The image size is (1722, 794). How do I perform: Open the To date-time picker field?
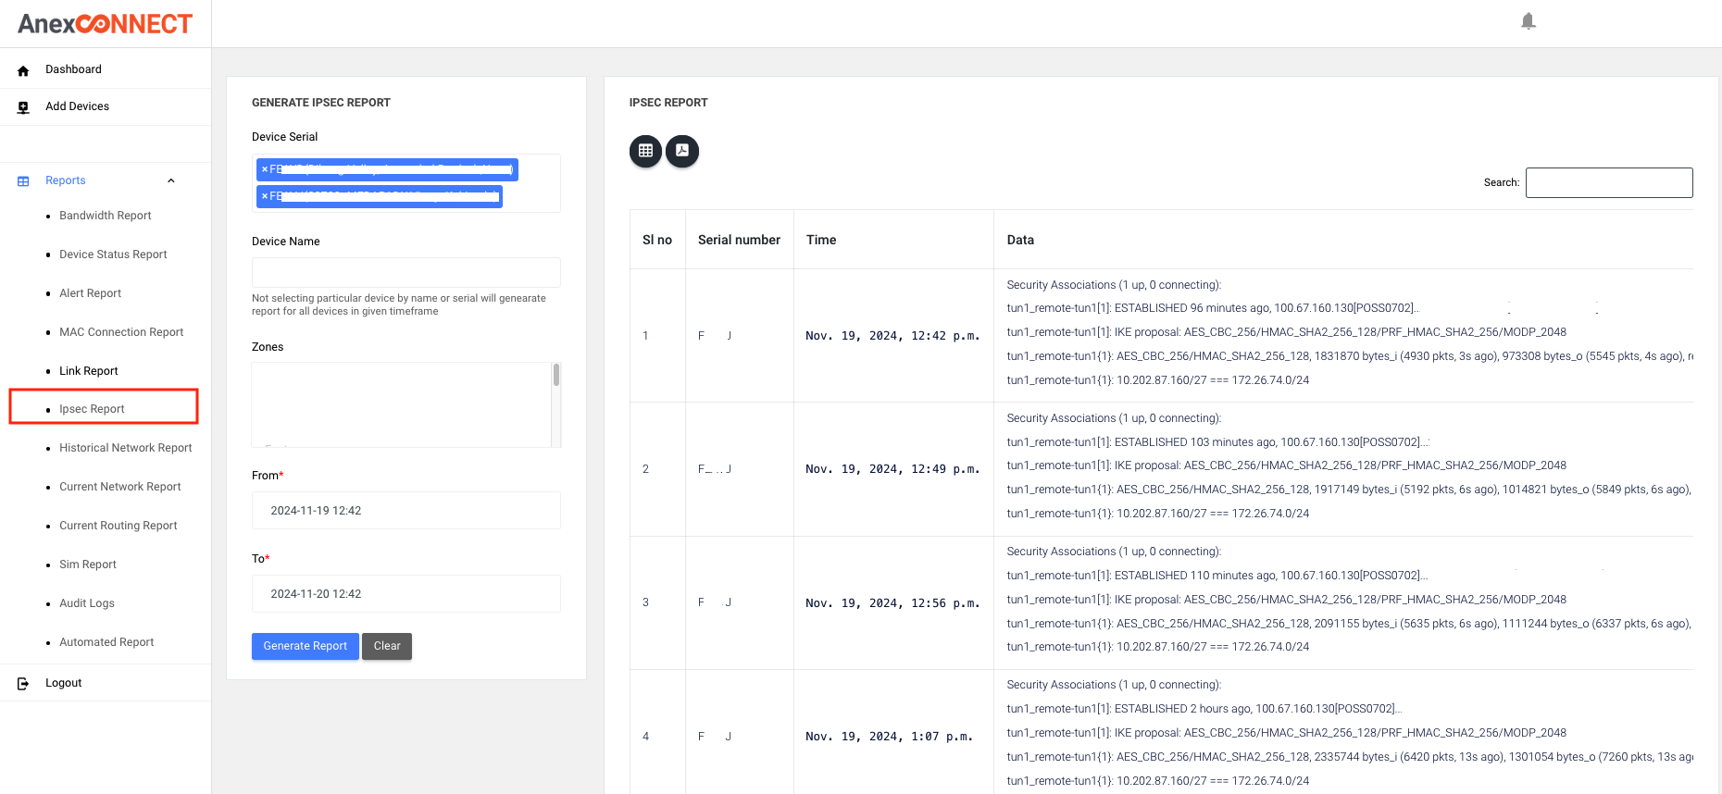pyautogui.click(x=406, y=594)
